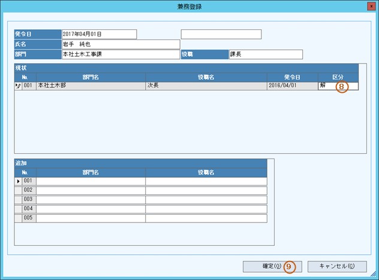
Task: Click the resize grip at dialog corner
Action: tap(374, 276)
